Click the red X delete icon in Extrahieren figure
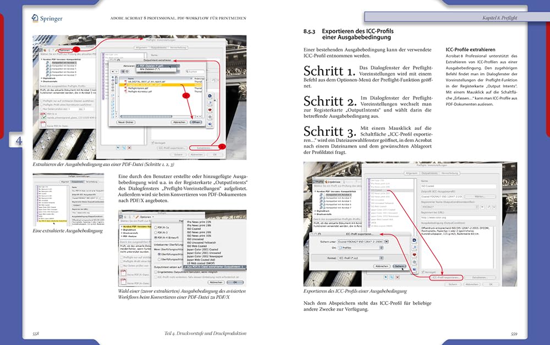 (x=129, y=148)
